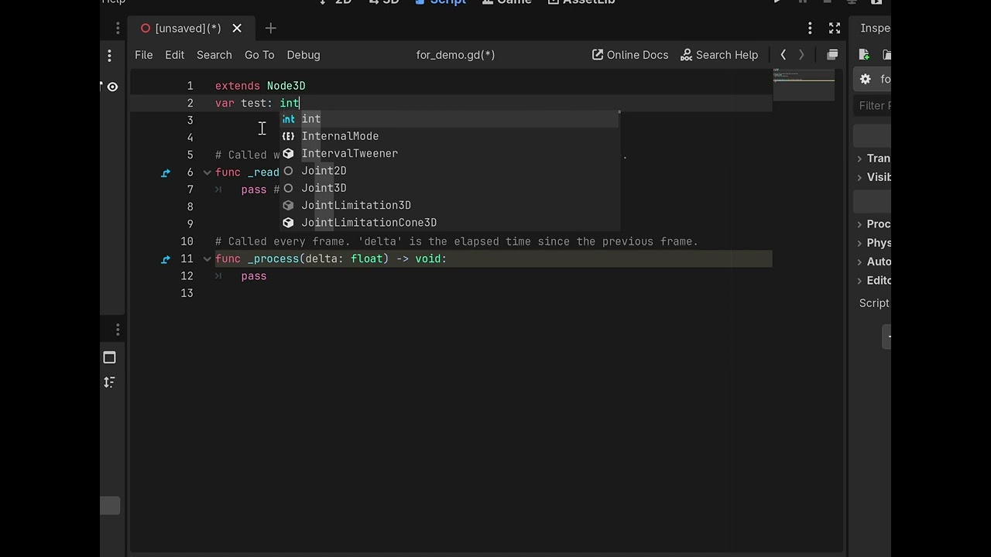Click the code minimap preview

(x=804, y=84)
